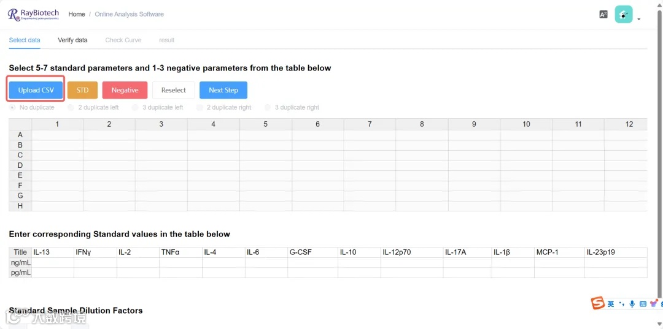Screen dimensions: 663x329
Task: Click the Upload CSV button
Action: click(x=36, y=90)
